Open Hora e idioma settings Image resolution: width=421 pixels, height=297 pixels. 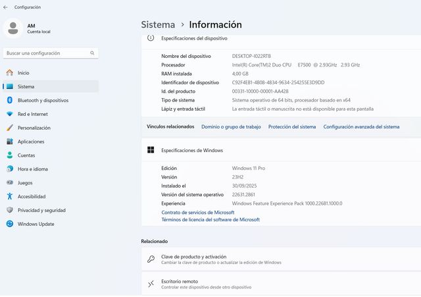tap(32, 169)
